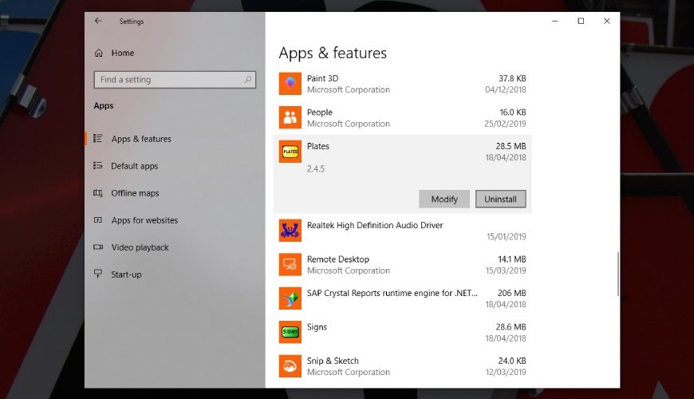The height and width of the screenshot is (399, 694).
Task: Maximize the Settings window
Action: [x=582, y=21]
